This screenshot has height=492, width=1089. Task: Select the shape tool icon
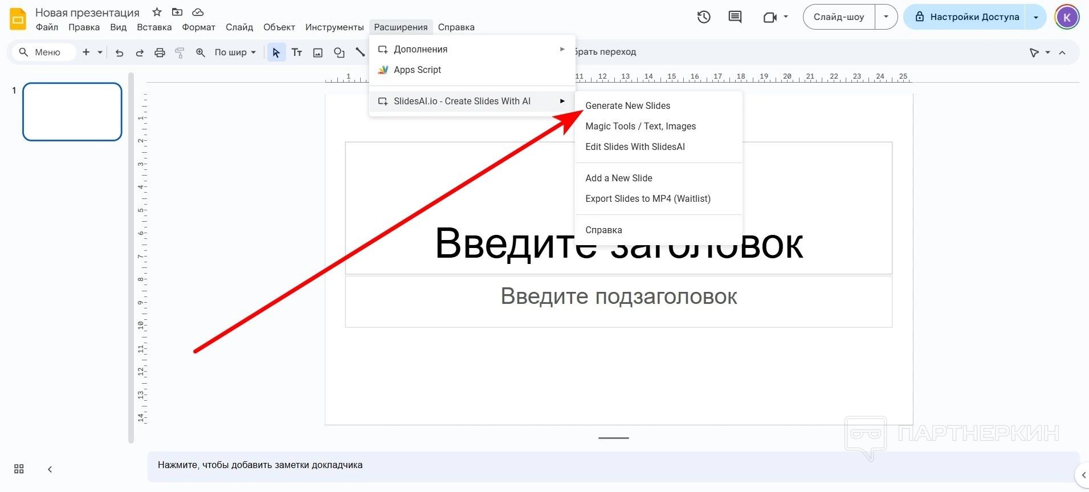click(x=339, y=52)
